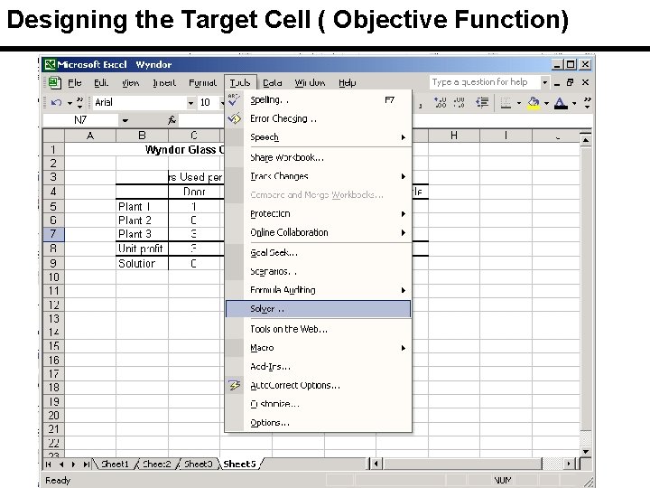Screen dimensions: 650x488
Task: Click the AutoCorrect Options lightning icon
Action: click(234, 386)
